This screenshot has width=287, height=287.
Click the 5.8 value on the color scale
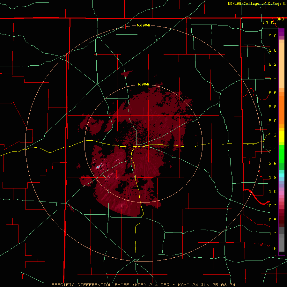tap(273, 107)
